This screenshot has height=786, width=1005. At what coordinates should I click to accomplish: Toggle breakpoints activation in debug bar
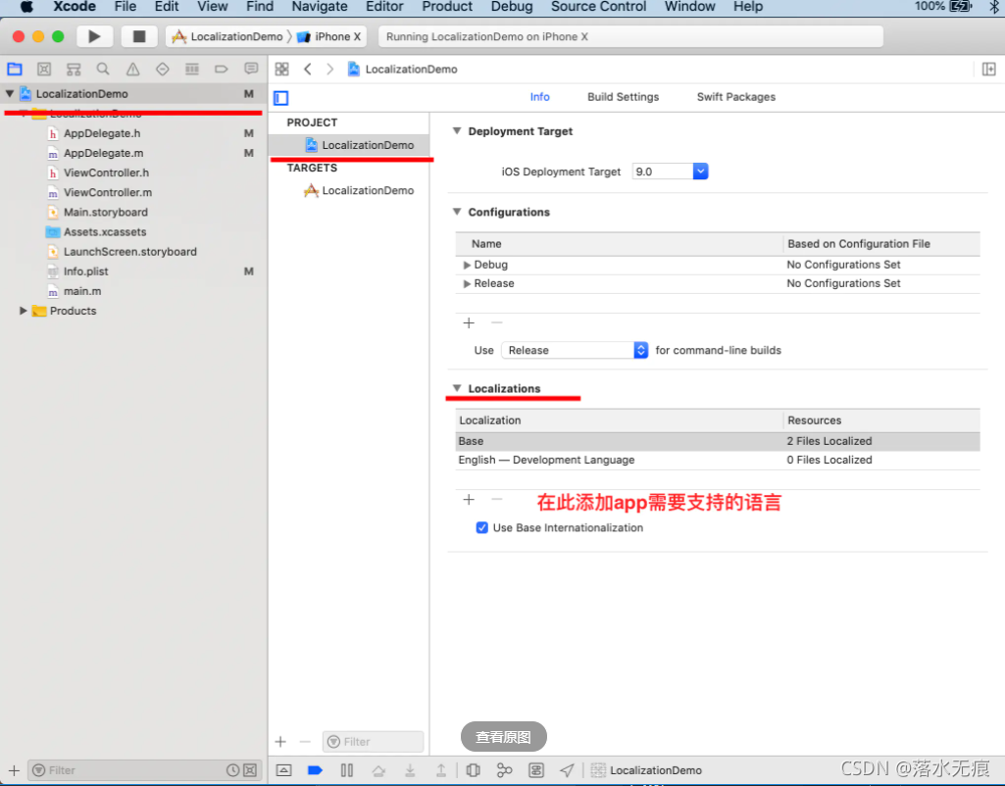click(315, 770)
